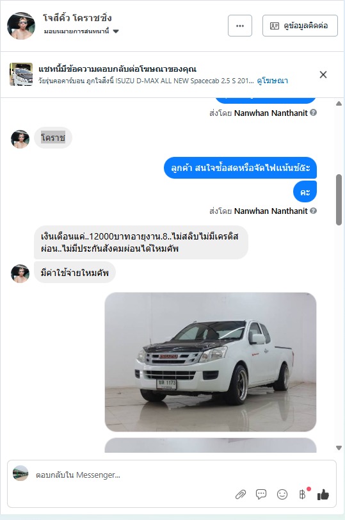Click the chat scrollbar thumb
The height and width of the screenshot is (520, 345).
339,200
